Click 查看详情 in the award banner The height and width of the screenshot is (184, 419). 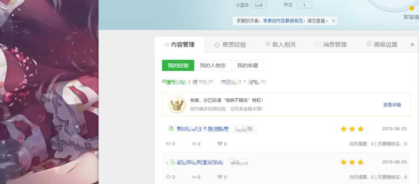(x=392, y=105)
